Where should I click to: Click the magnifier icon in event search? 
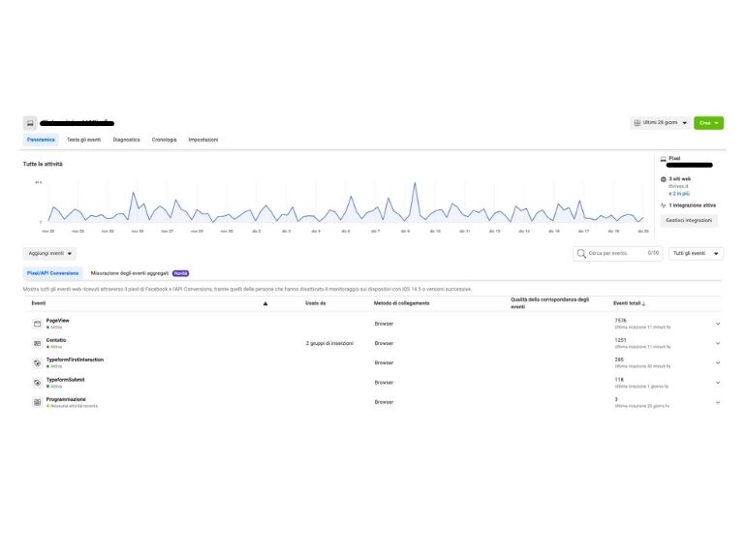click(581, 254)
